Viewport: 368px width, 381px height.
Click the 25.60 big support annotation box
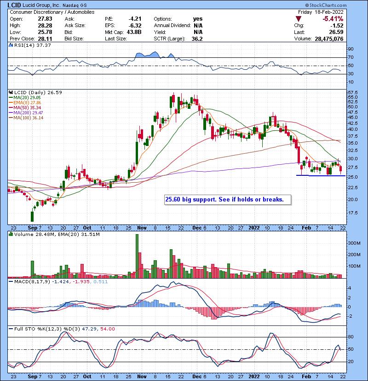tap(228, 200)
